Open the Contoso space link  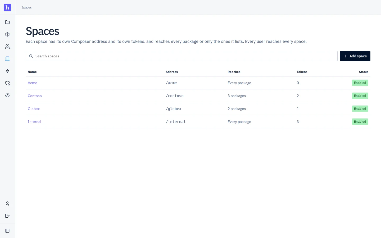(35, 96)
